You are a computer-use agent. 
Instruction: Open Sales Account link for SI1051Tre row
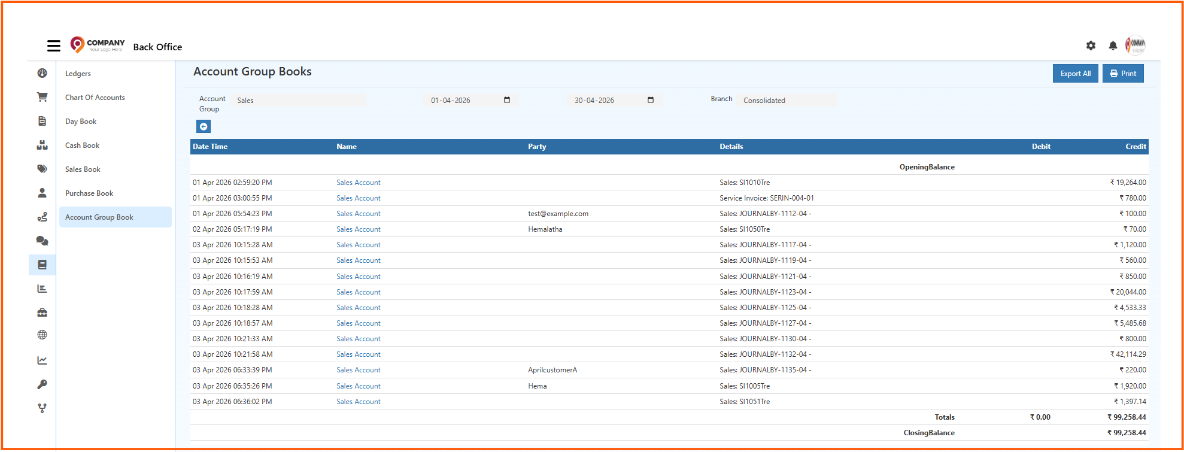[359, 402]
